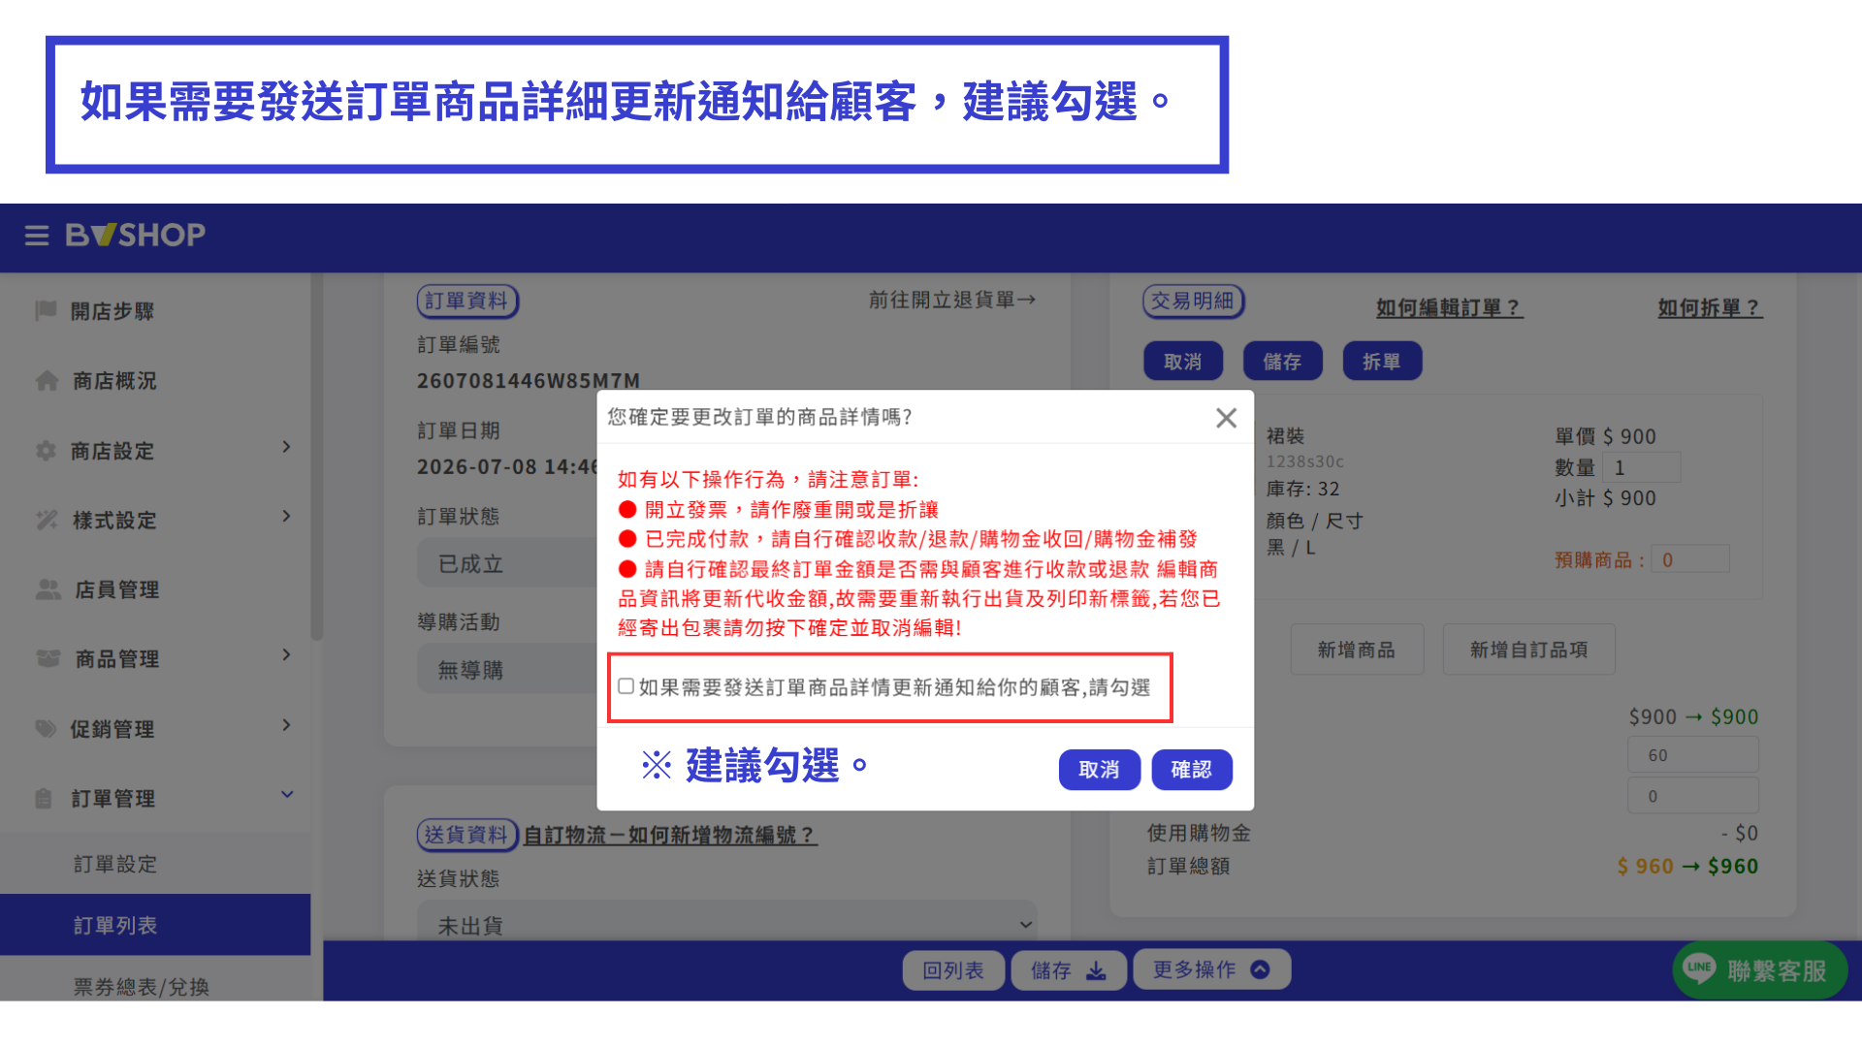The height and width of the screenshot is (1047, 1862).
Task: Expand the 商店設定 submenu chevron
Action: tap(286, 447)
